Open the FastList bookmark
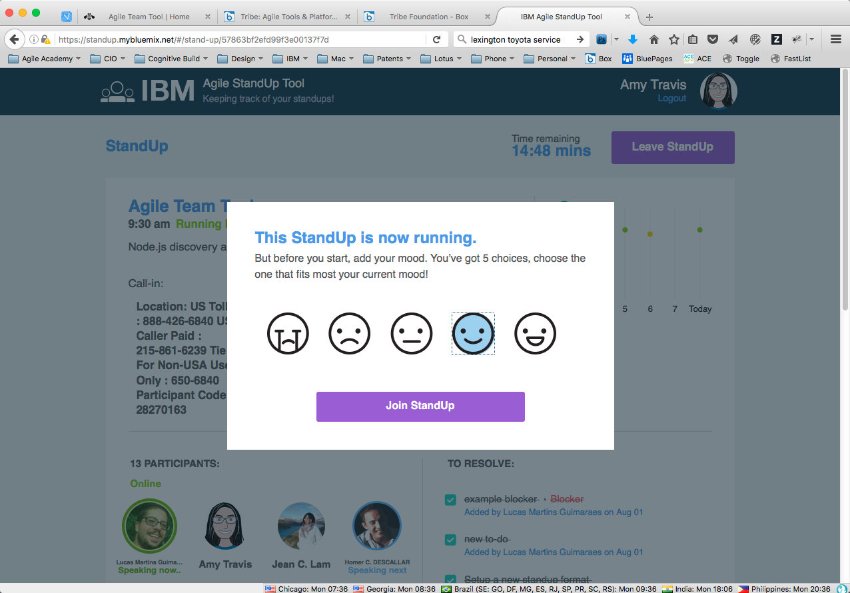This screenshot has height=593, width=850. 791,59
